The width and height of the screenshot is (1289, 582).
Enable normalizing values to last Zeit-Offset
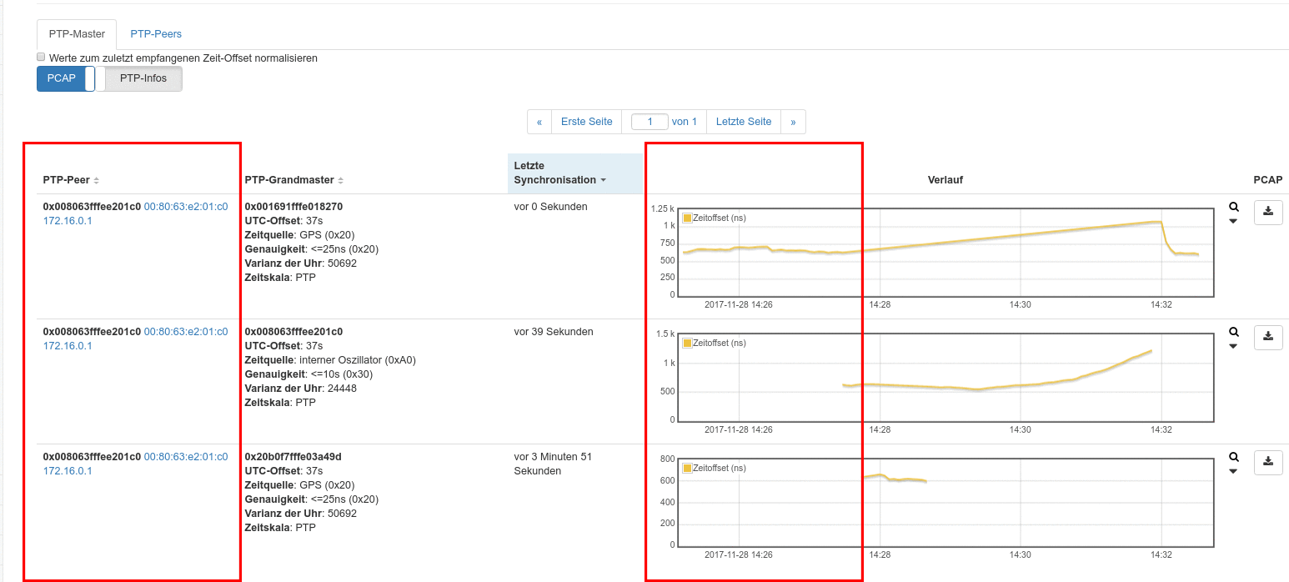(x=41, y=58)
